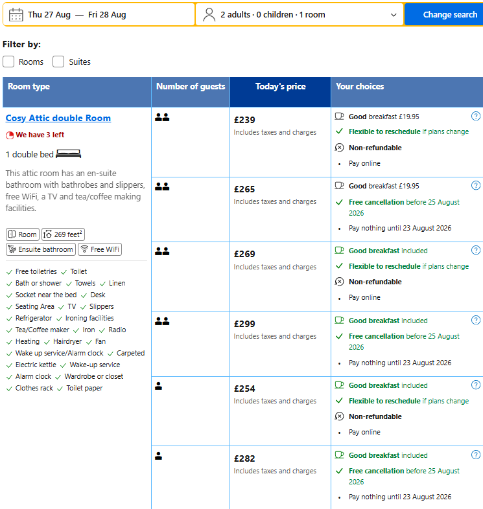Open the Cosy Attic double Room link
This screenshot has width=483, height=509.
coord(58,118)
